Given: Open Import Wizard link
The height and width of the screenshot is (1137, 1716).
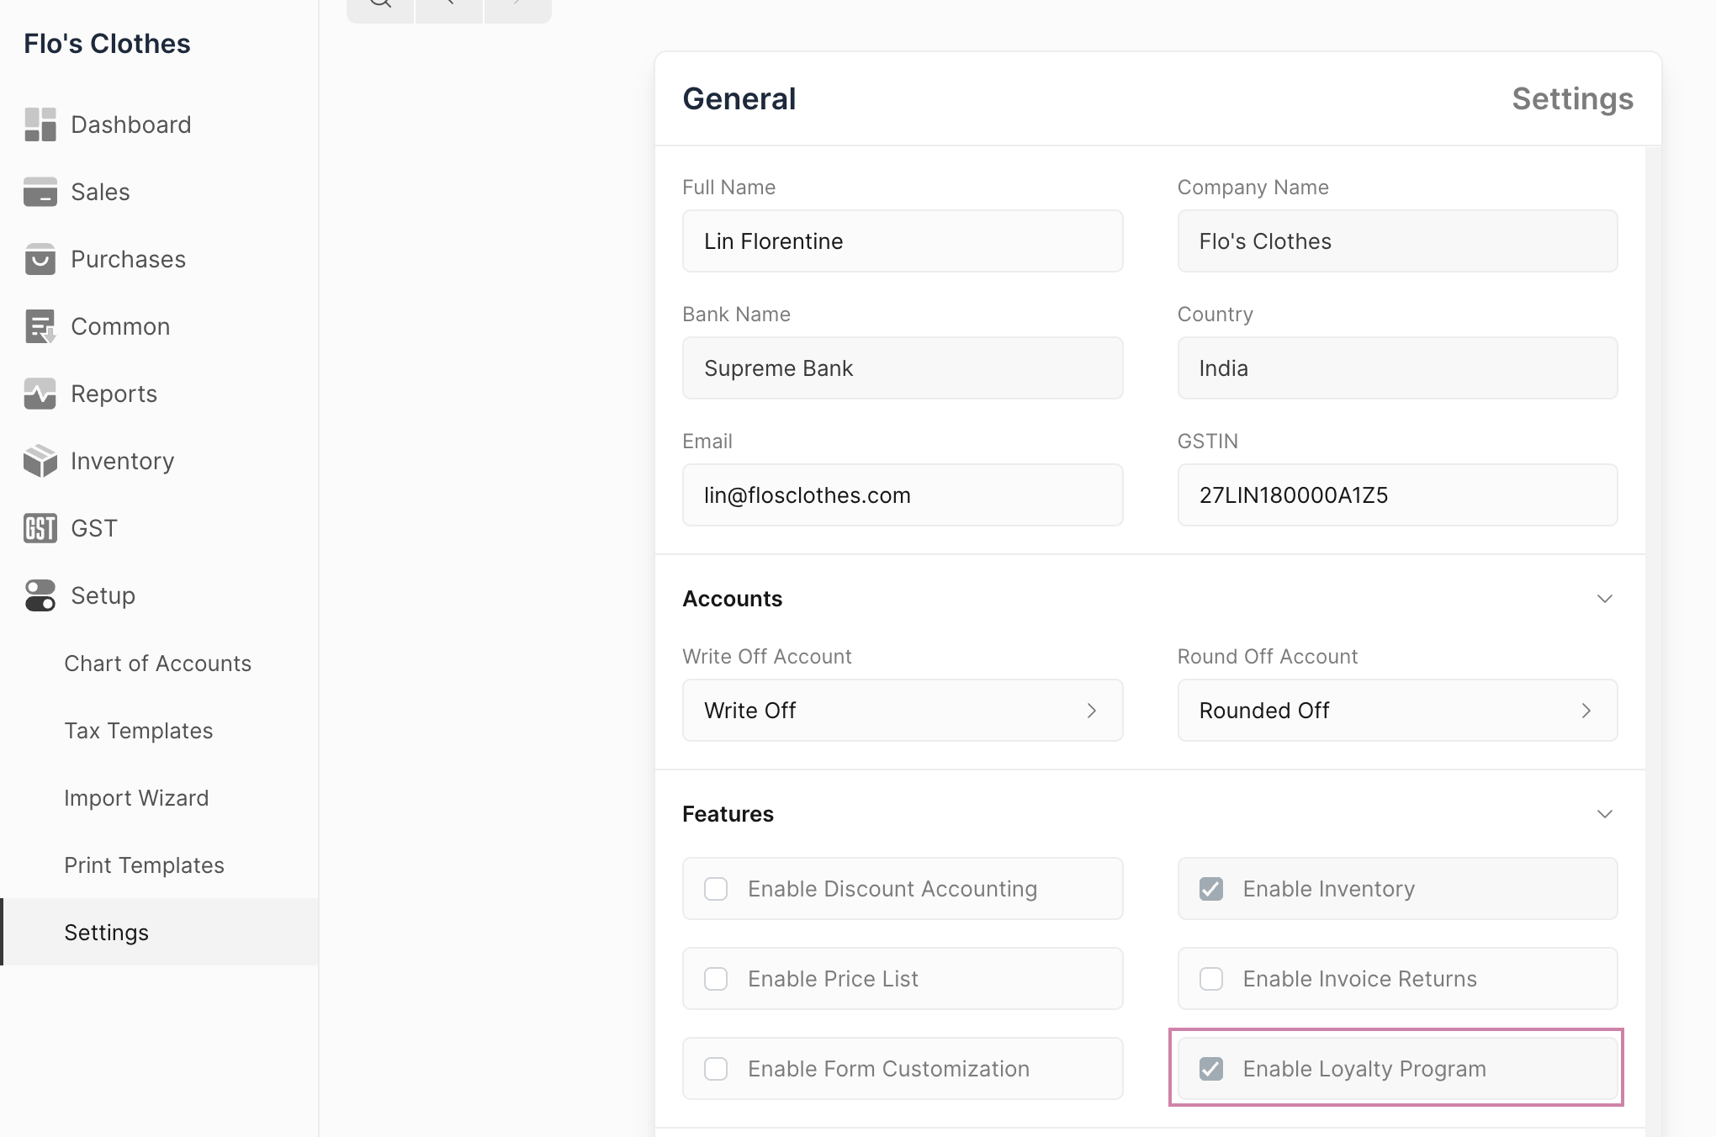Looking at the screenshot, I should pyautogui.click(x=136, y=798).
